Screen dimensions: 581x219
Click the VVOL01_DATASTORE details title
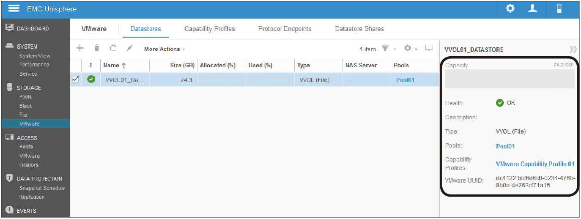(474, 49)
